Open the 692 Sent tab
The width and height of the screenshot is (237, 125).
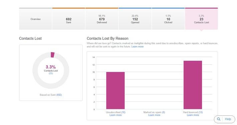[69, 19]
